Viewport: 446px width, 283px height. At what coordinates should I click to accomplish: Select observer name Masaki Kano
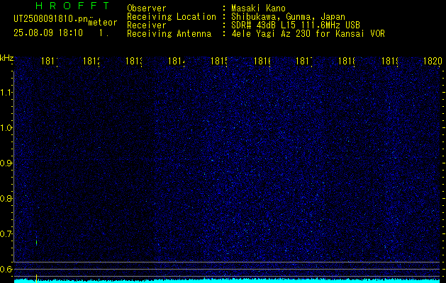(x=258, y=8)
